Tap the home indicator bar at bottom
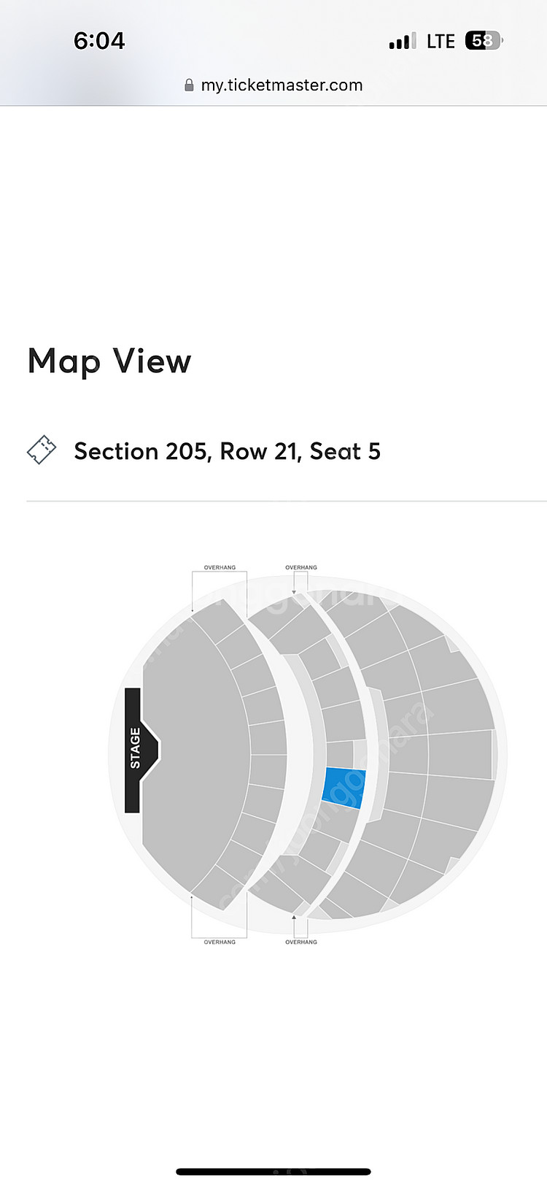Viewport: 547px width, 1187px height. [273, 1172]
